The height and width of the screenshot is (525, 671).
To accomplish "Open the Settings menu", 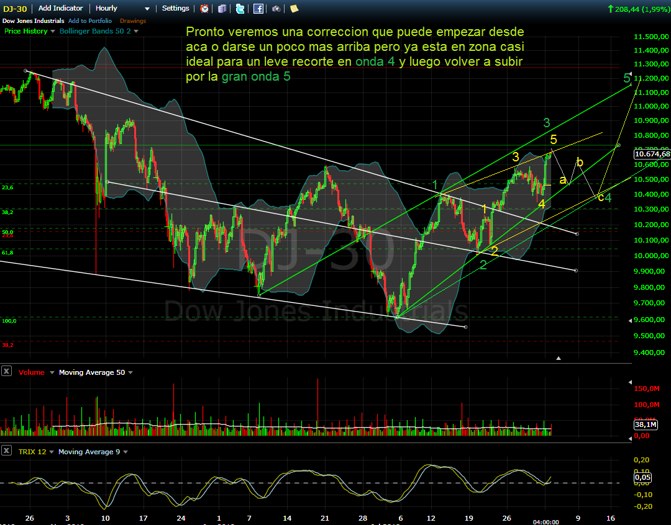I will coord(175,8).
